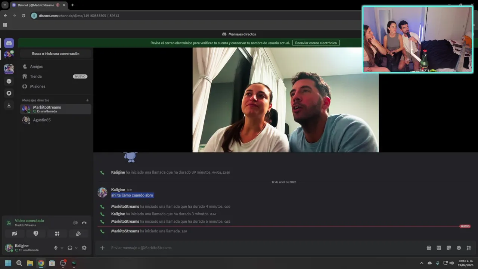Add a server with plus icon

[9, 81]
